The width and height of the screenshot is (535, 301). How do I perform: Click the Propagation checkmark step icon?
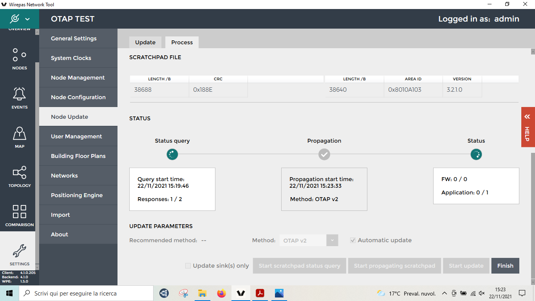click(324, 154)
